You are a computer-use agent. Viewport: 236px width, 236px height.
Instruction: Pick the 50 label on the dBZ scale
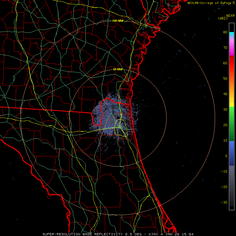(225, 79)
